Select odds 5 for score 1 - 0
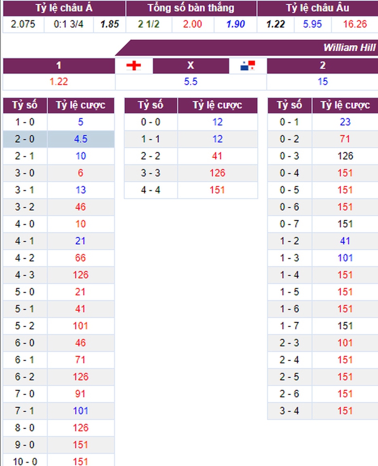The height and width of the screenshot is (466, 378). point(80,122)
